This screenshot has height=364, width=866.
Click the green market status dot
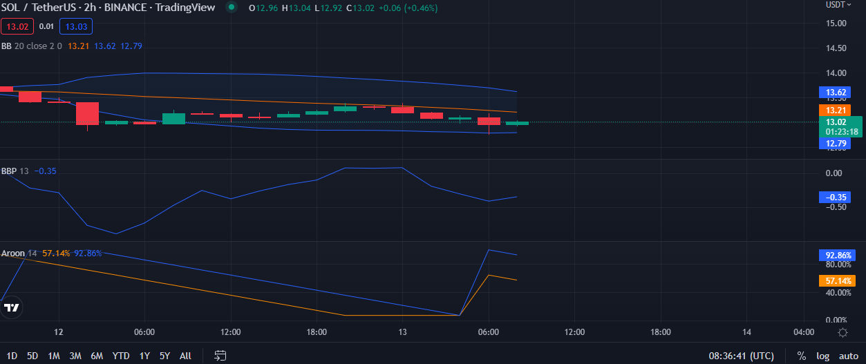click(232, 8)
